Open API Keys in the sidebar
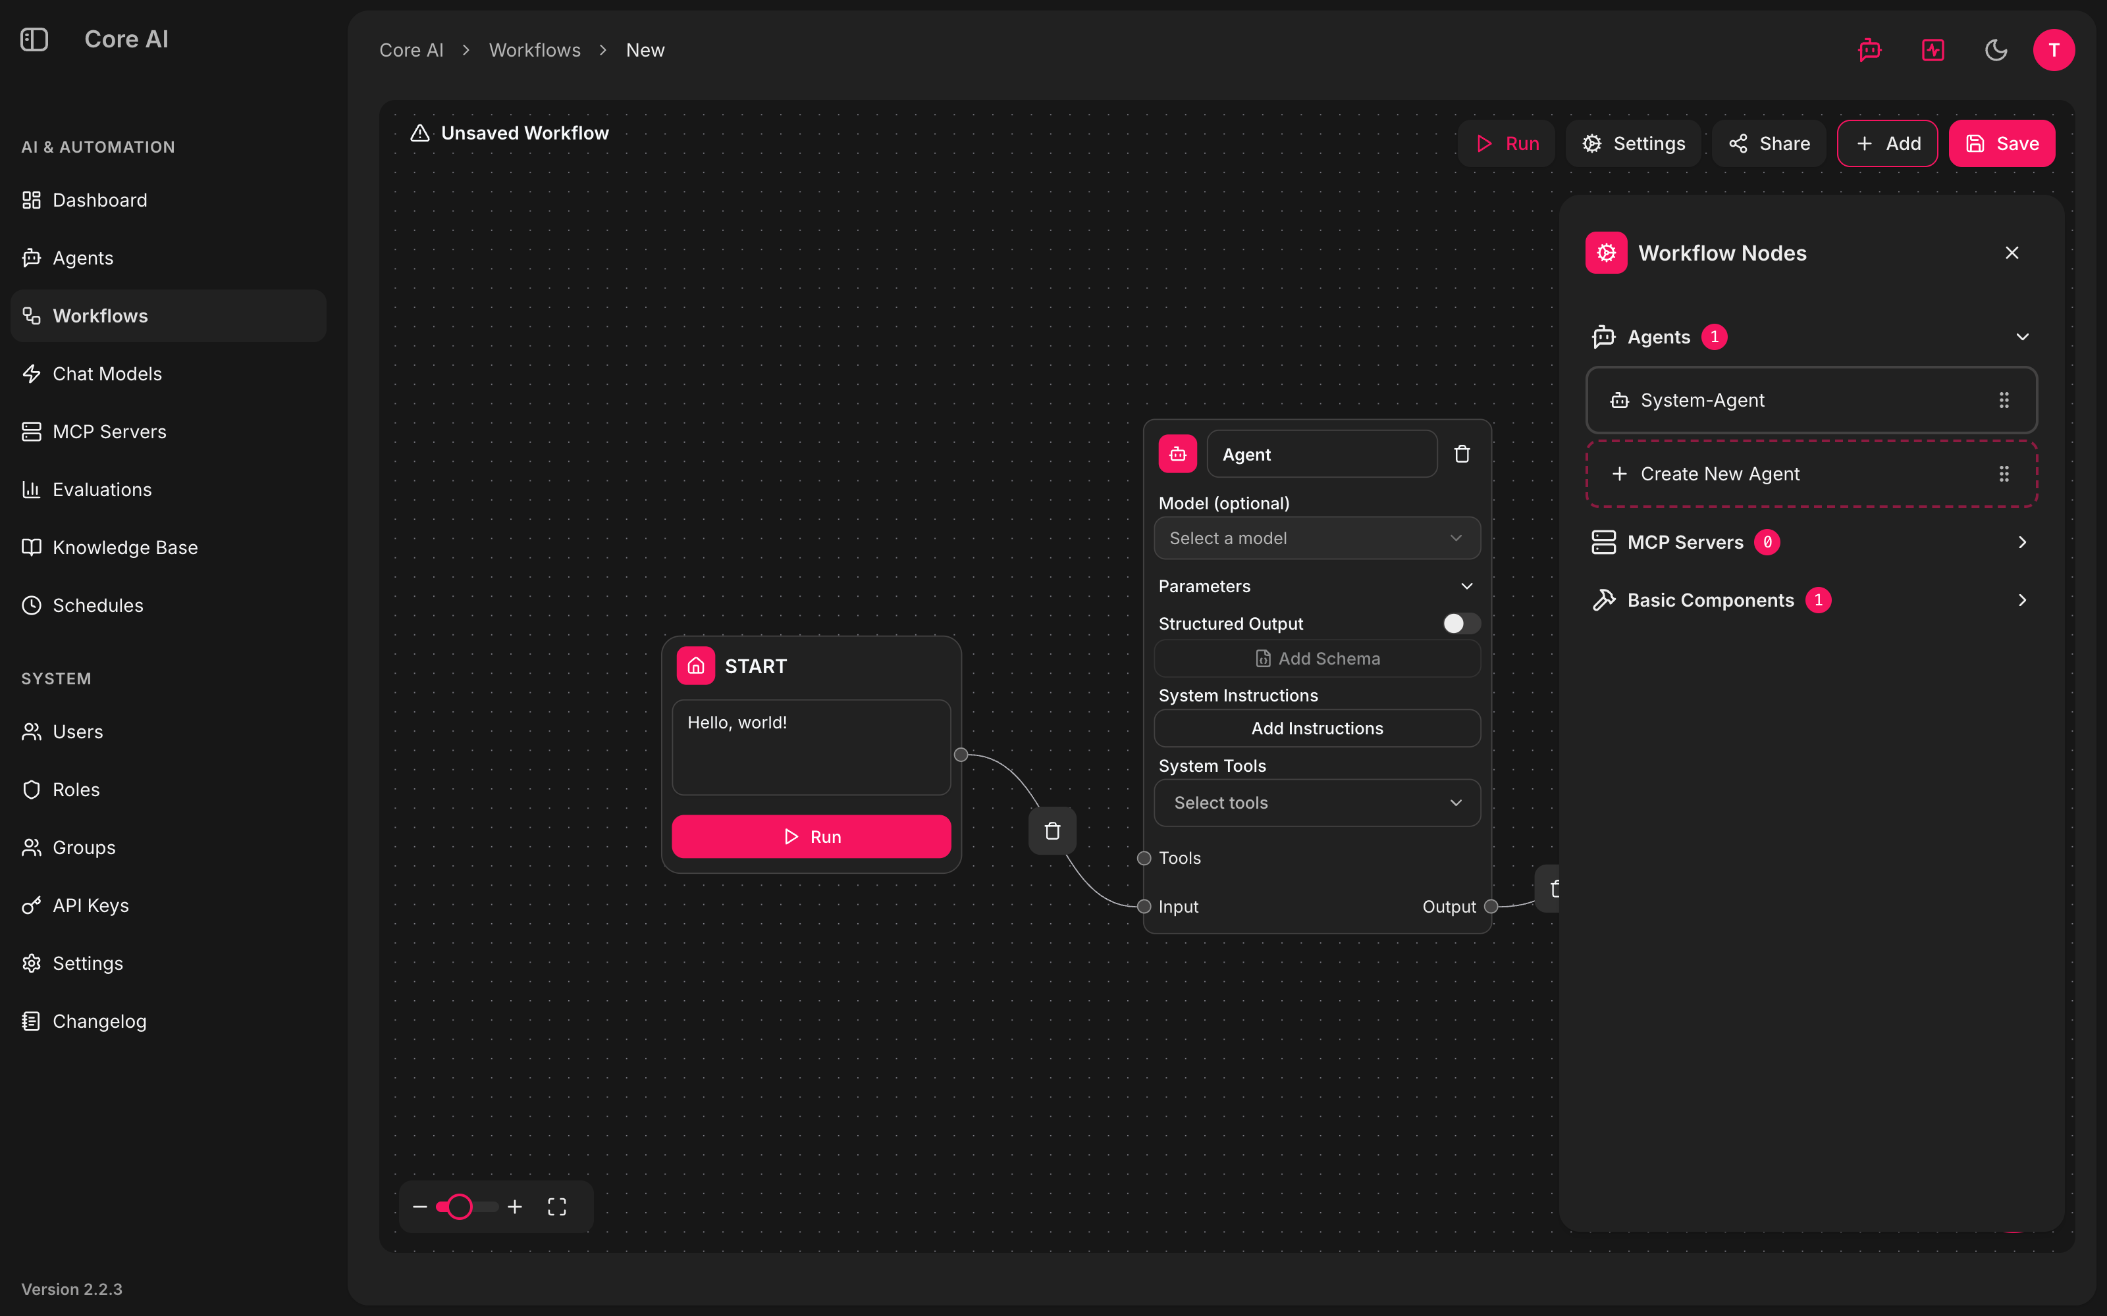The image size is (2107, 1316). [168, 905]
